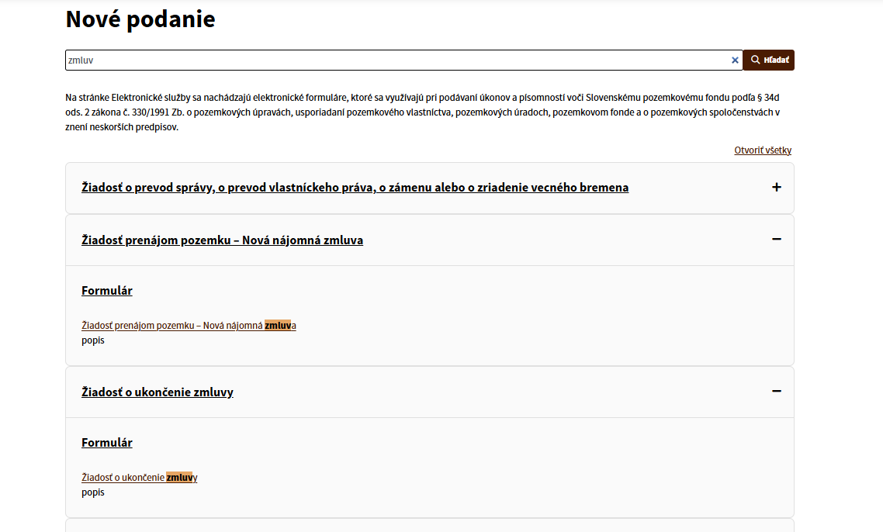Click the magnifier icon in the search button

pos(756,60)
